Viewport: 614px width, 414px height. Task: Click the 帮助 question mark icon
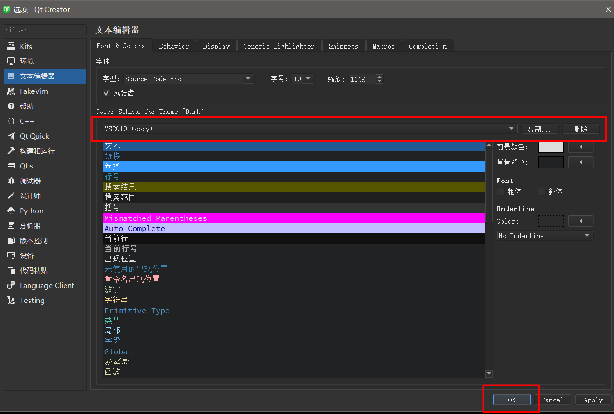(x=12, y=106)
